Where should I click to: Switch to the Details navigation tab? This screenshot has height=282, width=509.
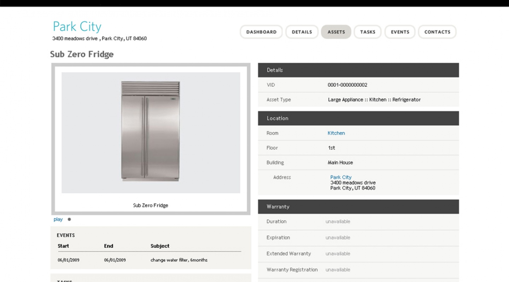(302, 32)
